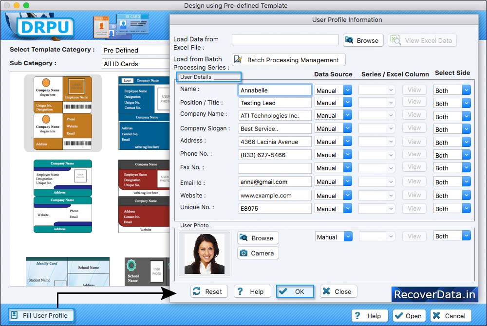Viewport: 487px width, 326px height.
Task: Click the Website input field
Action: coord(275,196)
